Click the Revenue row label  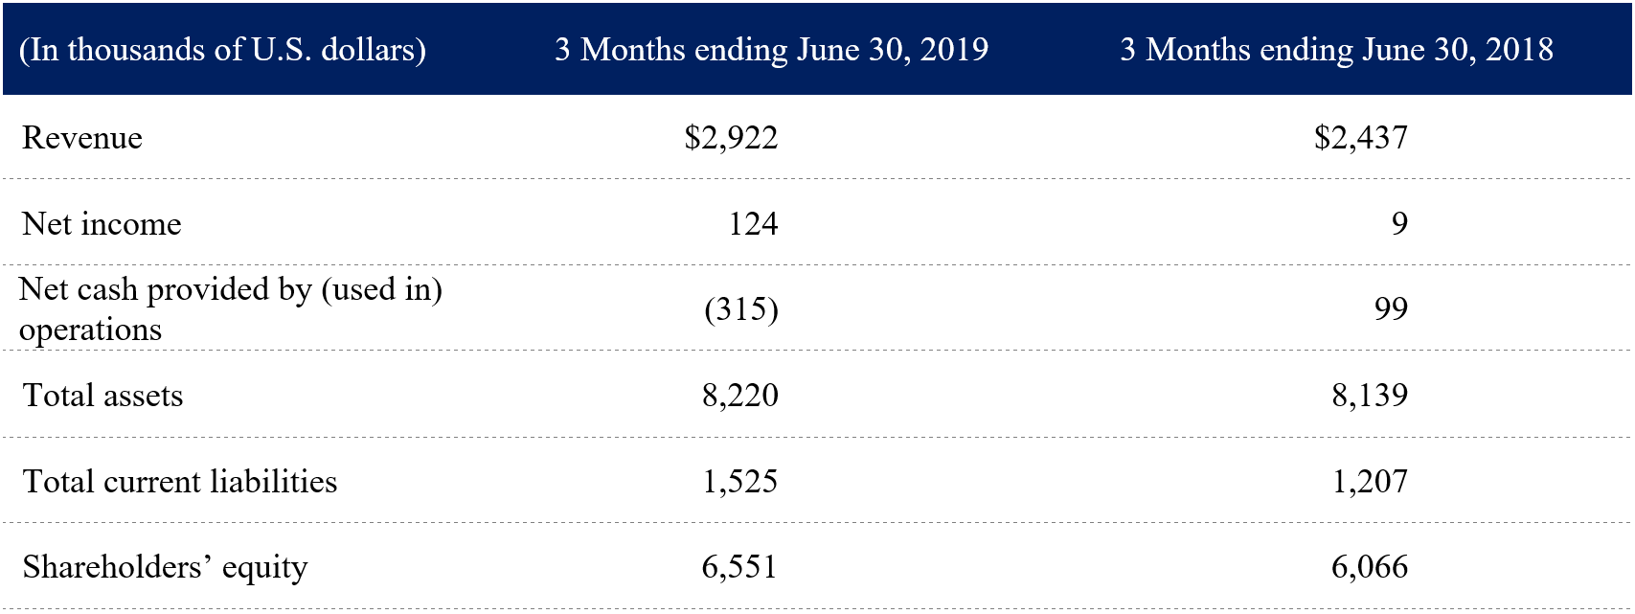82,138
